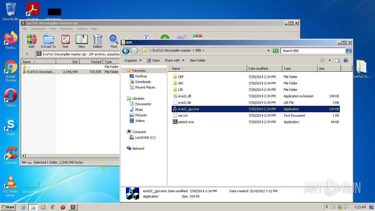Open Explorer help icon
The width and height of the screenshot is (375, 211).
click(345, 60)
